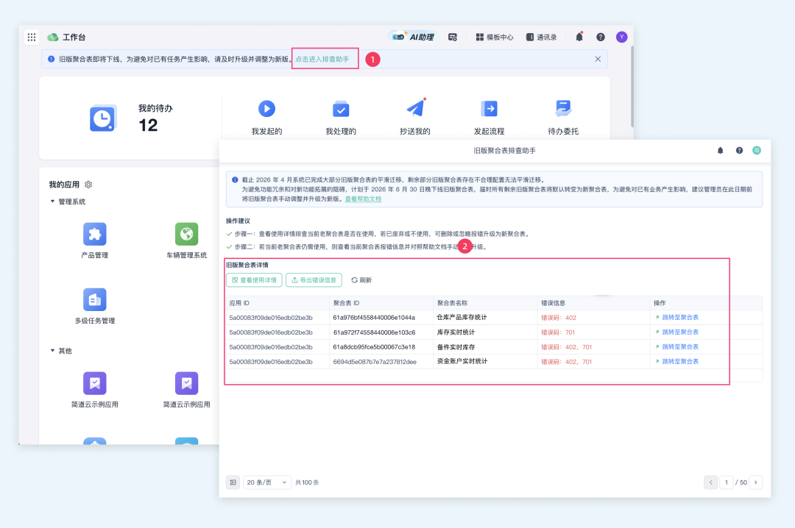Click the 刷新 refresh button
Screen dimensions: 795x528
361,280
